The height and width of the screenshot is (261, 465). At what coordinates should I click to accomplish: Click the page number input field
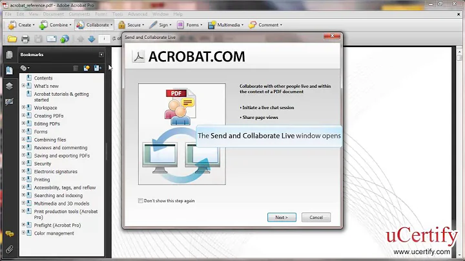(x=104, y=39)
